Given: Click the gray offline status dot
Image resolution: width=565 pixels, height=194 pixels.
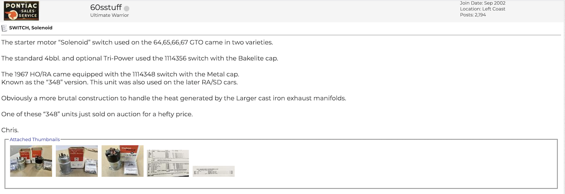Looking at the screenshot, I should 127,9.
